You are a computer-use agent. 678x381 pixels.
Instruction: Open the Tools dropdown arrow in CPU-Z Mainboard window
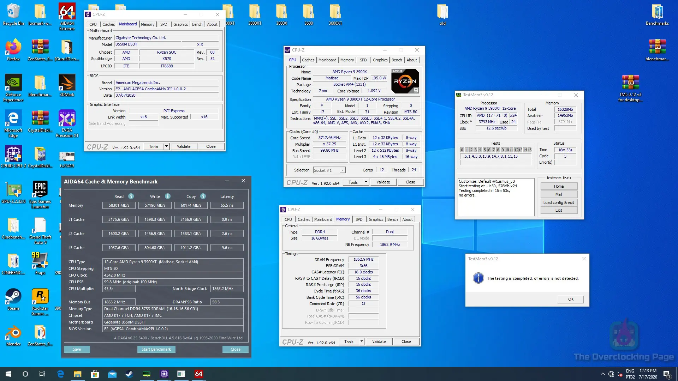166,146
